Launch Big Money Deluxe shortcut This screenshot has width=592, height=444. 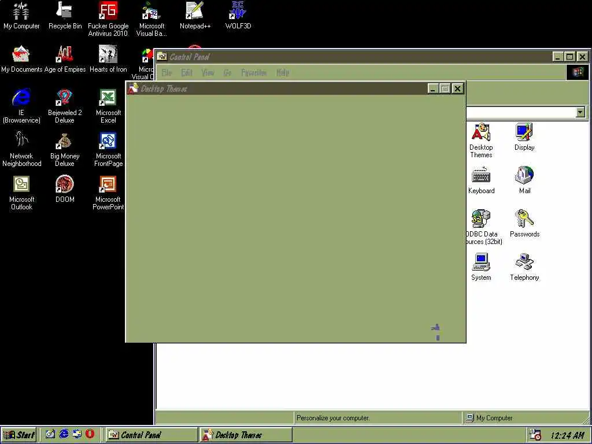(x=65, y=149)
